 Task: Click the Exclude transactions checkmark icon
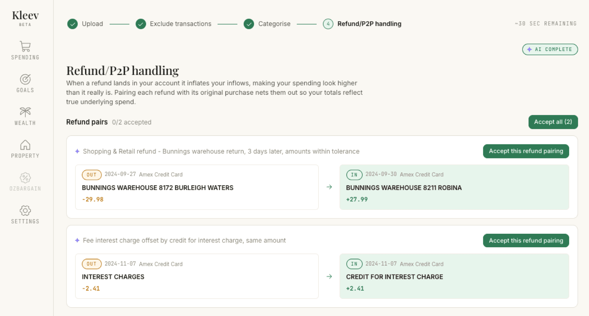pos(141,24)
